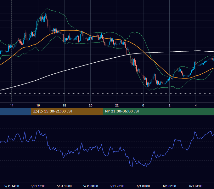Click the 5/31 18:00 label on the lower time axis
This screenshot has width=214, height=189.
click(64, 186)
